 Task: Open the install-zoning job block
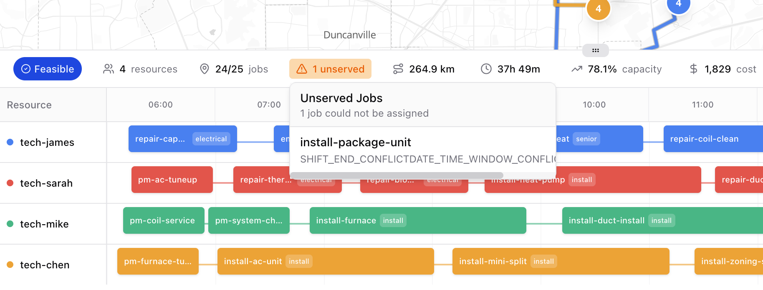(x=729, y=261)
